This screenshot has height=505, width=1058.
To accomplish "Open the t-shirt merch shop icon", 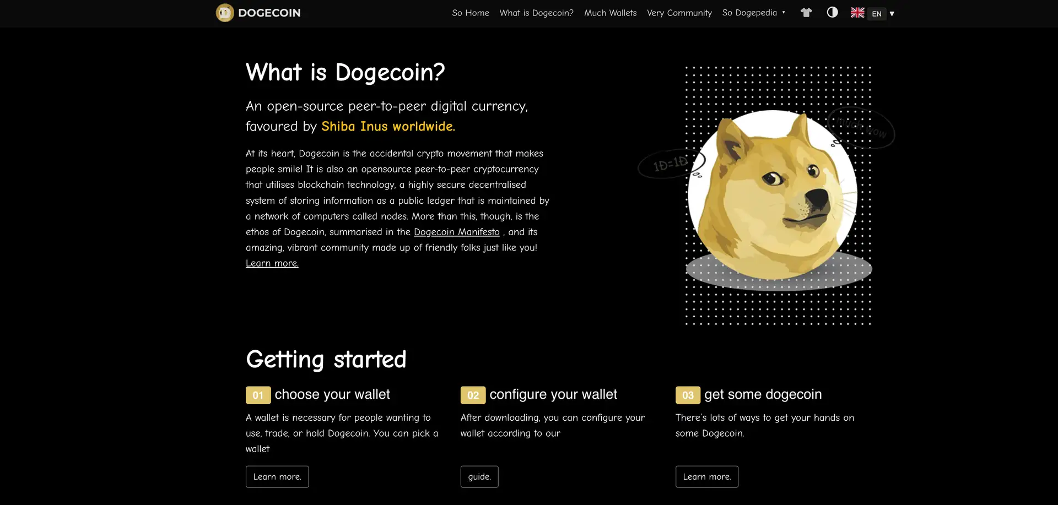I will point(806,13).
